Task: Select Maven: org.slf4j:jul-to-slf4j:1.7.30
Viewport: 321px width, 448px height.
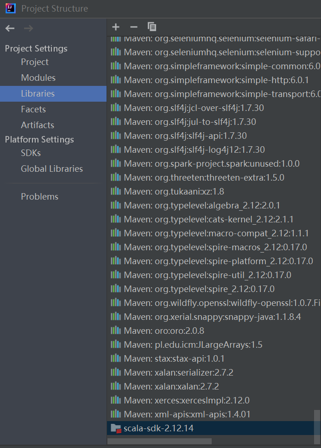Action: click(x=214, y=122)
